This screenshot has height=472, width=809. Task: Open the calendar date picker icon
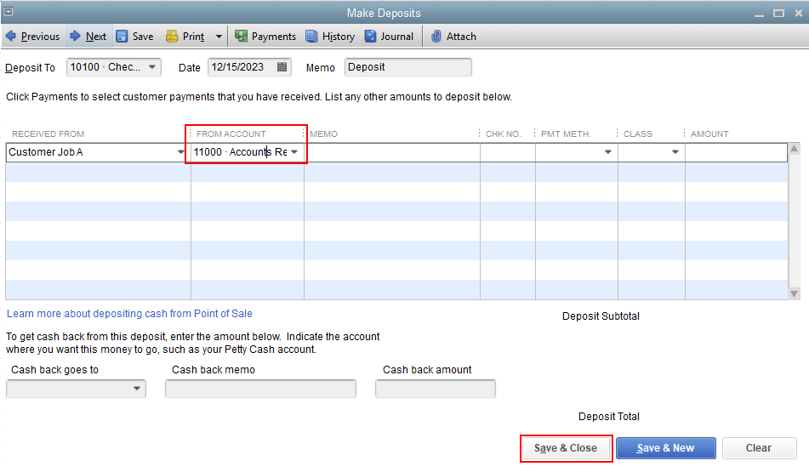coord(282,67)
